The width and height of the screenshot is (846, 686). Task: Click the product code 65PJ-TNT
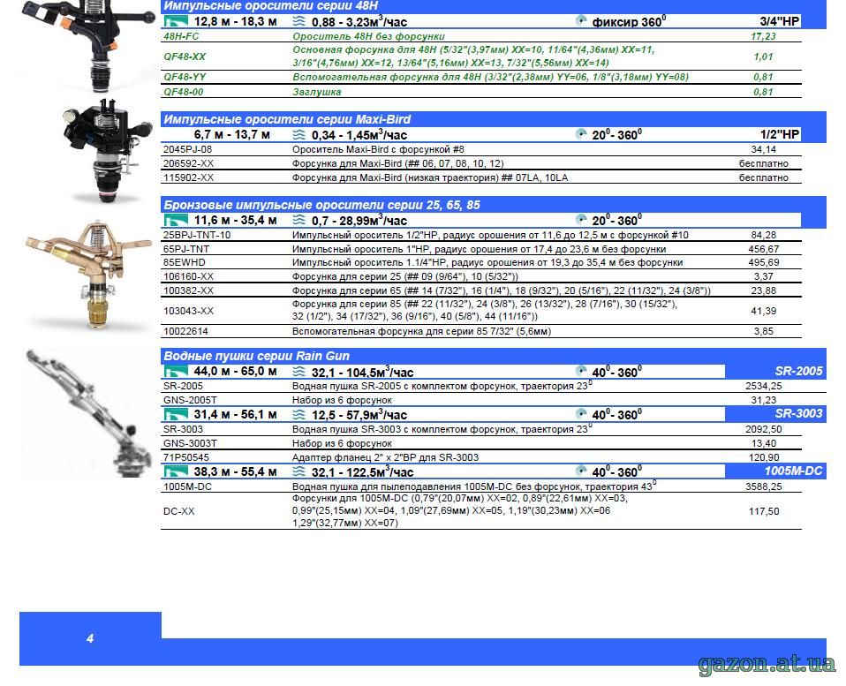point(186,249)
